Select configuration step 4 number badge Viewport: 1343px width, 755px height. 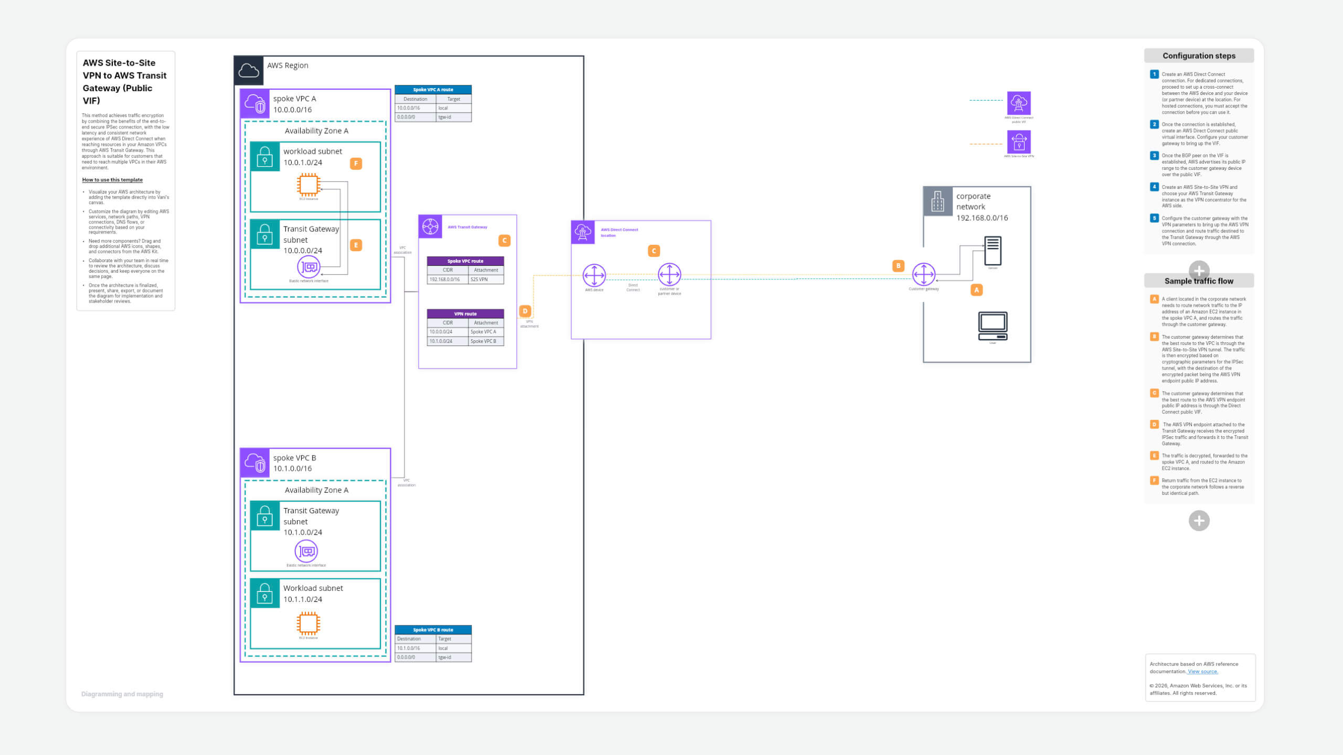tap(1154, 187)
